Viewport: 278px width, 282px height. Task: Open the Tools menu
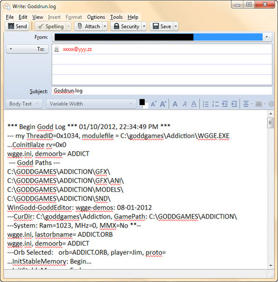click(x=116, y=17)
